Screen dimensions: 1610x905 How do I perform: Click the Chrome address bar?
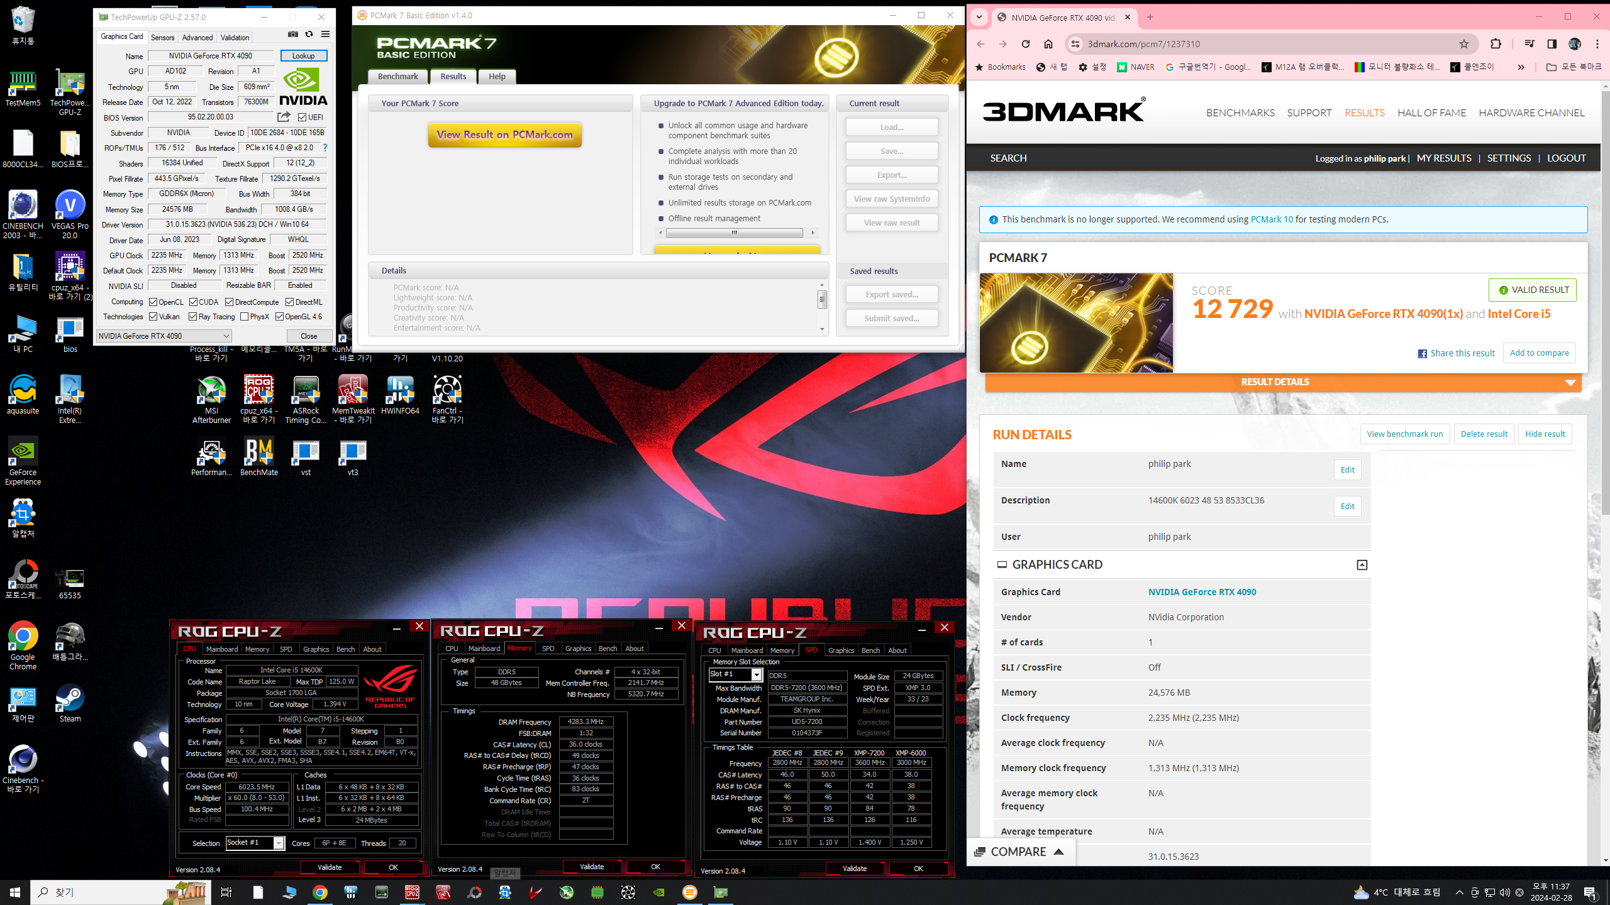coord(1270,44)
